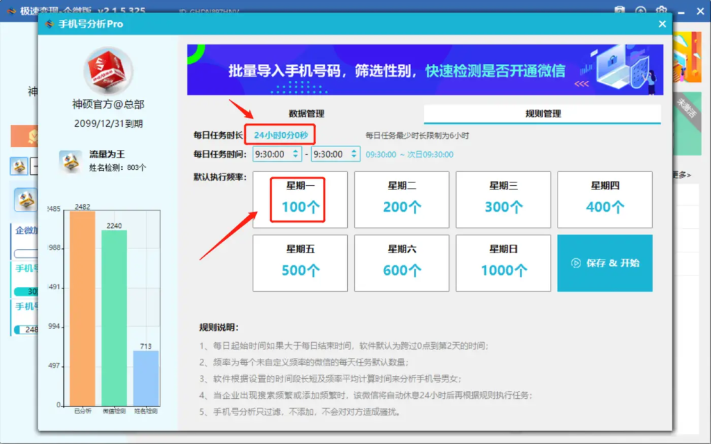Click the update icon in the title bar

pos(640,10)
